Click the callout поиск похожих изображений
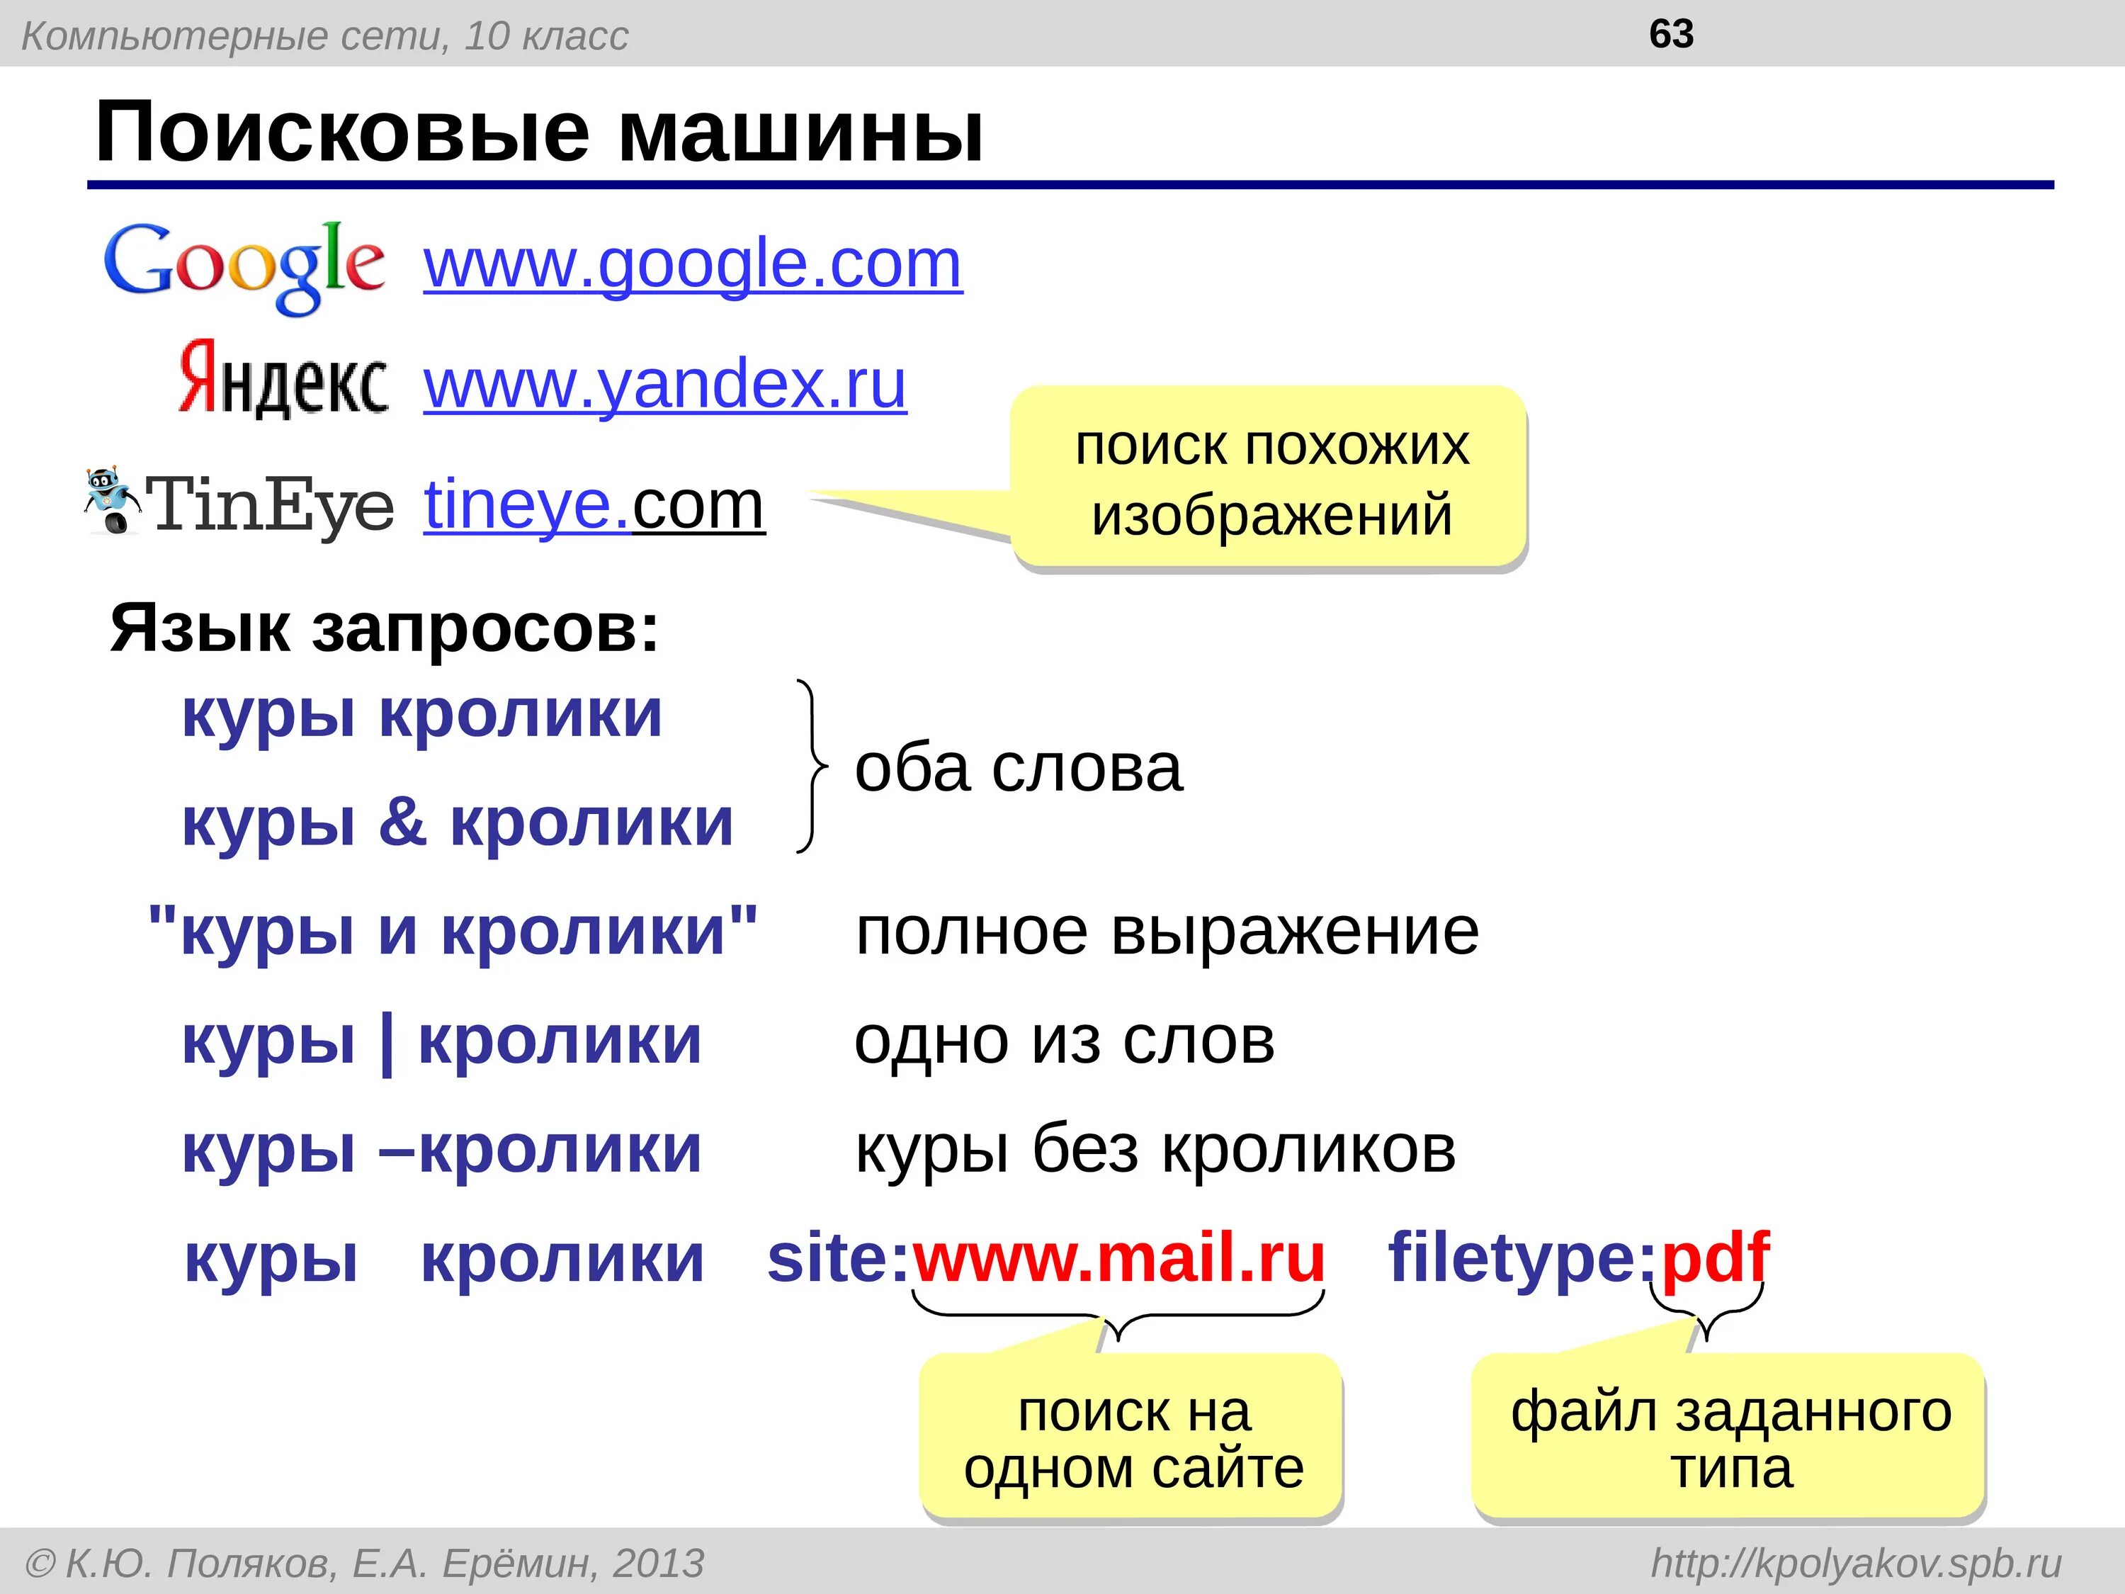This screenshot has width=2125, height=1594. click(1269, 478)
